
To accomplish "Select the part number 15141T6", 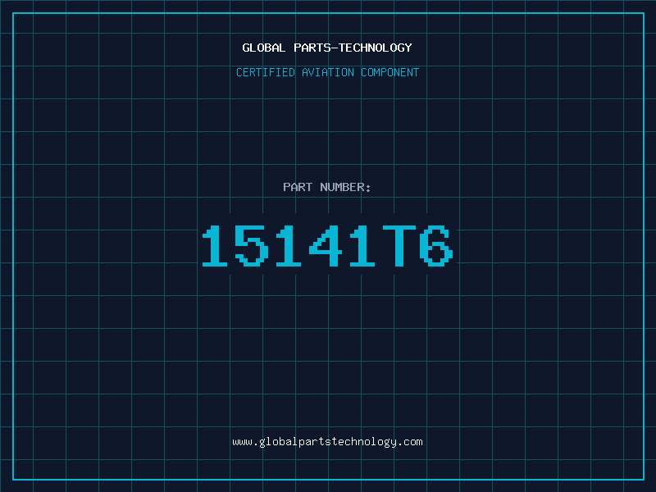I will (x=327, y=245).
